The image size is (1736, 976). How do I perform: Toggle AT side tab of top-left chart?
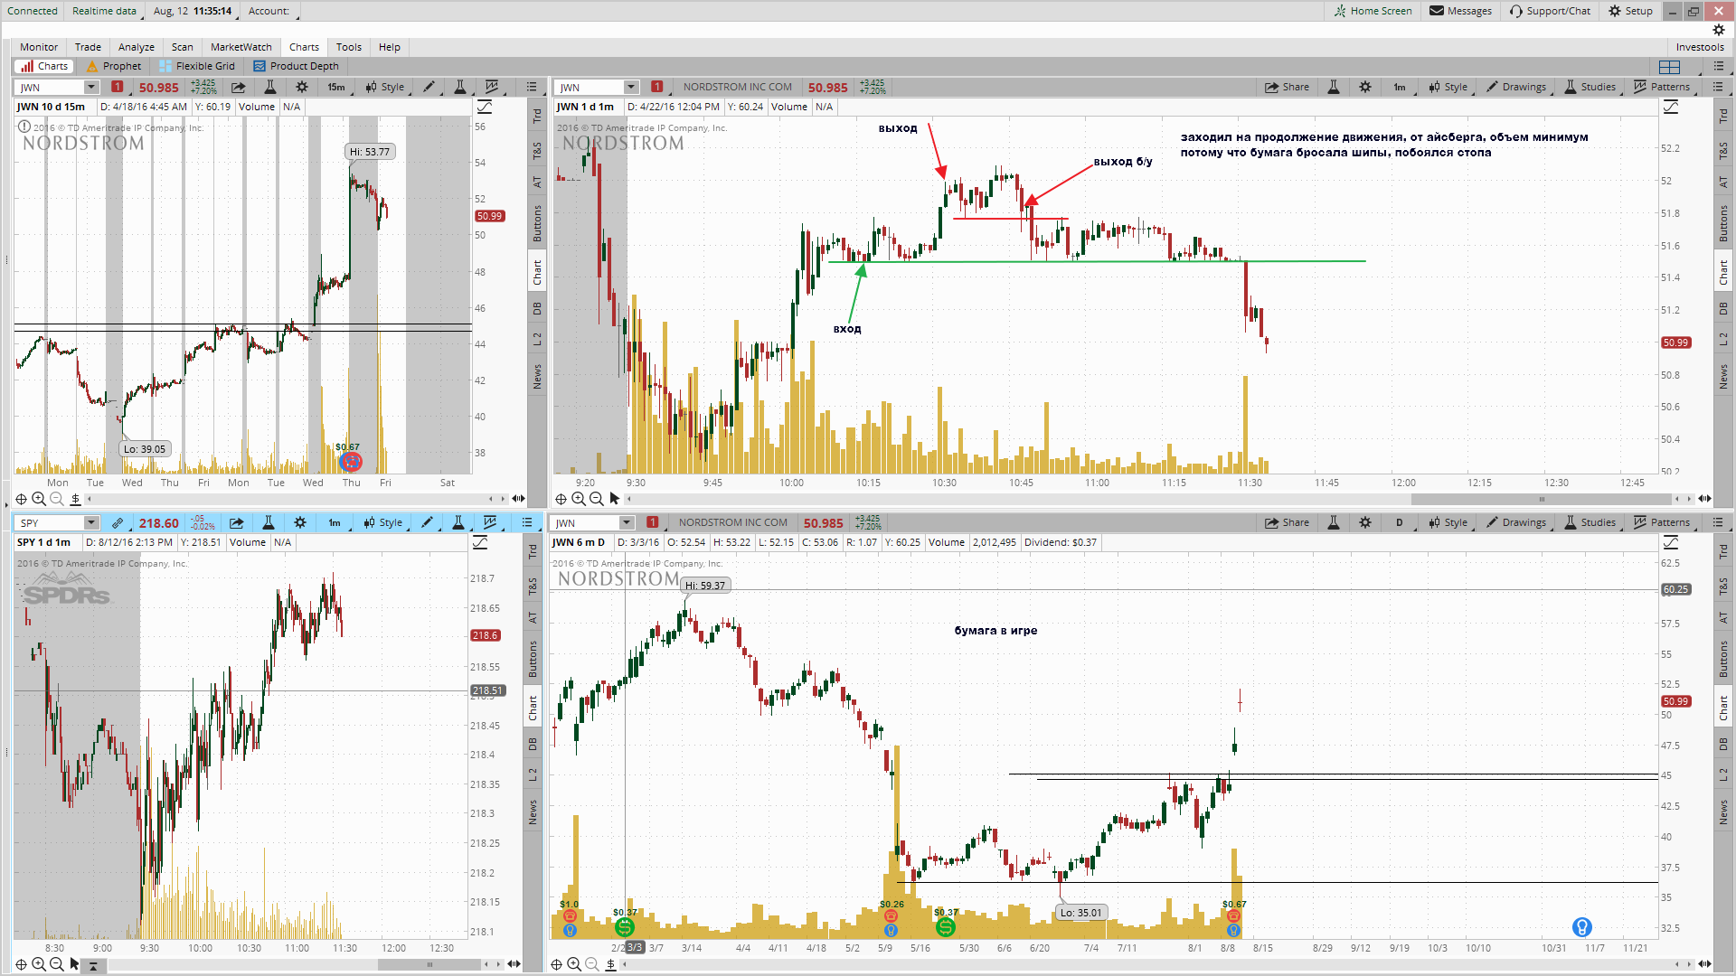coord(537,182)
